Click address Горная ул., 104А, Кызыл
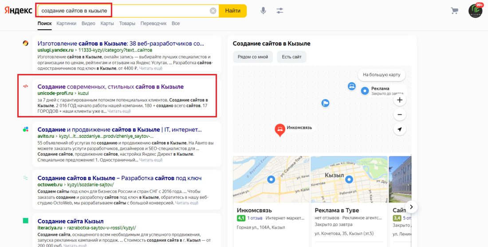The image size is (488, 247). click(x=261, y=227)
